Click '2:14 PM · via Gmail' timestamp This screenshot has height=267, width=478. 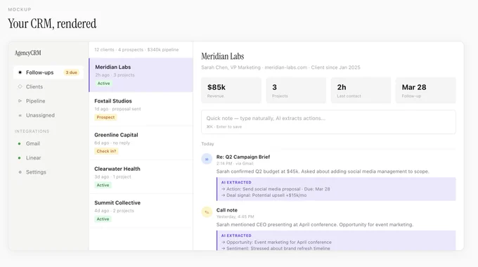[x=235, y=164]
